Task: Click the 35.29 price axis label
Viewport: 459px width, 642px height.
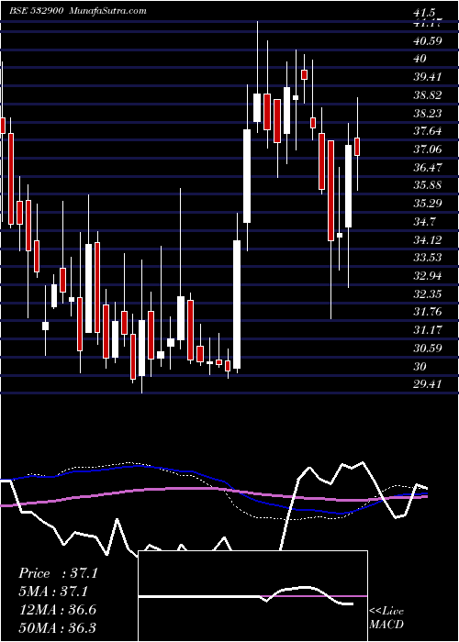Action: (428, 203)
